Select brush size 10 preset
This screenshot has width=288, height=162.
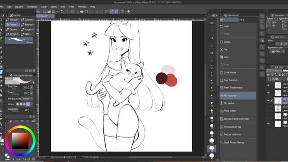[211, 104]
